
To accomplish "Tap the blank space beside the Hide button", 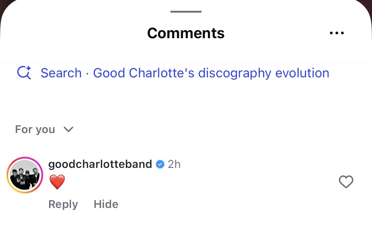I will pos(216,204).
